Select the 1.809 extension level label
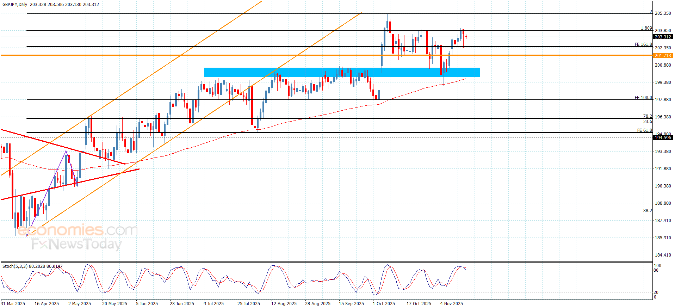The image size is (675, 308). click(x=646, y=28)
